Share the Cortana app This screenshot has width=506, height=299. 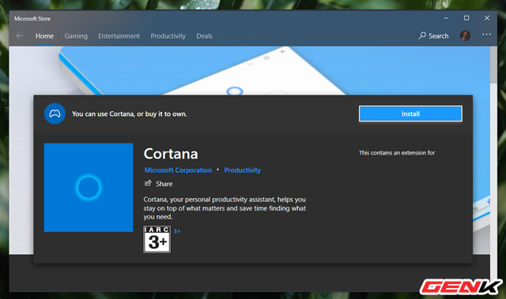click(x=158, y=184)
